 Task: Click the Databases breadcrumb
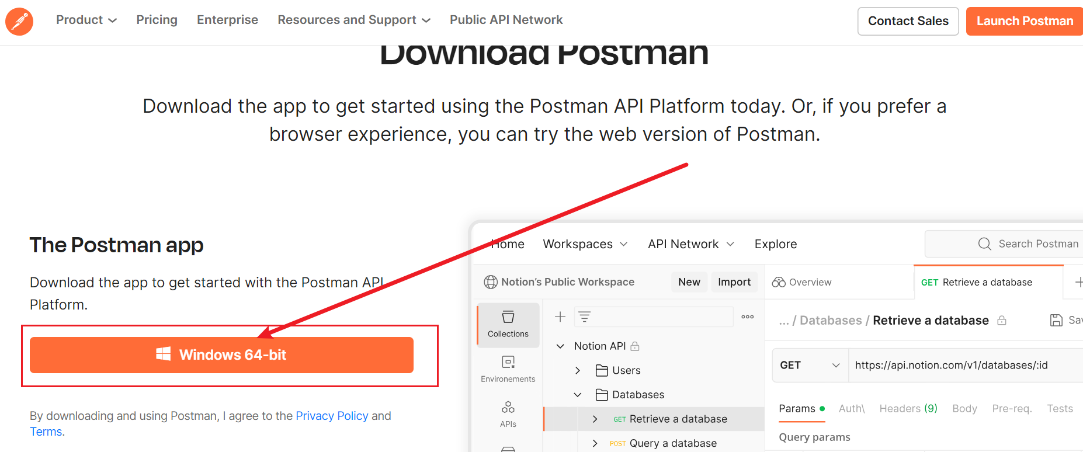point(831,320)
